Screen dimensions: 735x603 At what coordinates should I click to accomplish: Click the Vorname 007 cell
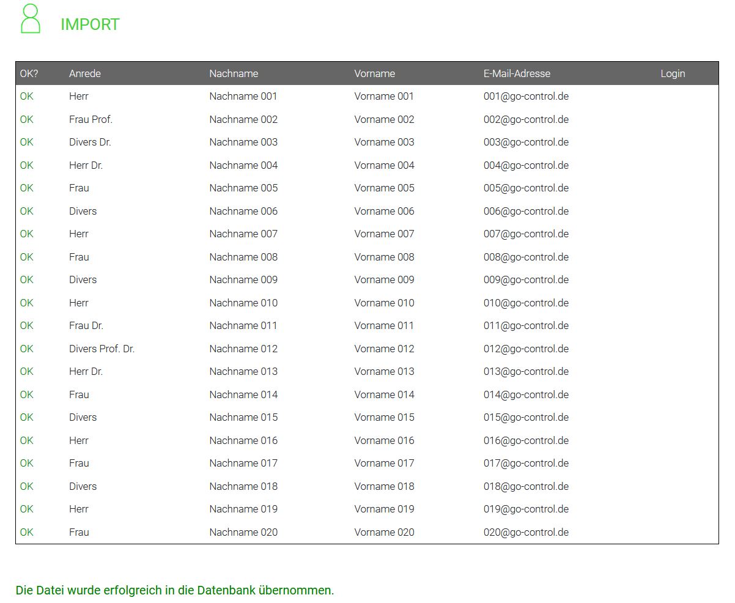[x=384, y=234]
